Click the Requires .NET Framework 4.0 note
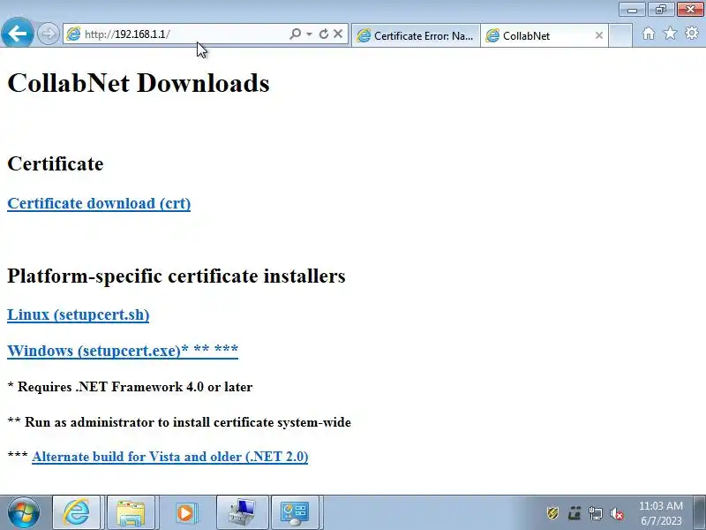Image resolution: width=706 pixels, height=530 pixels. (130, 387)
